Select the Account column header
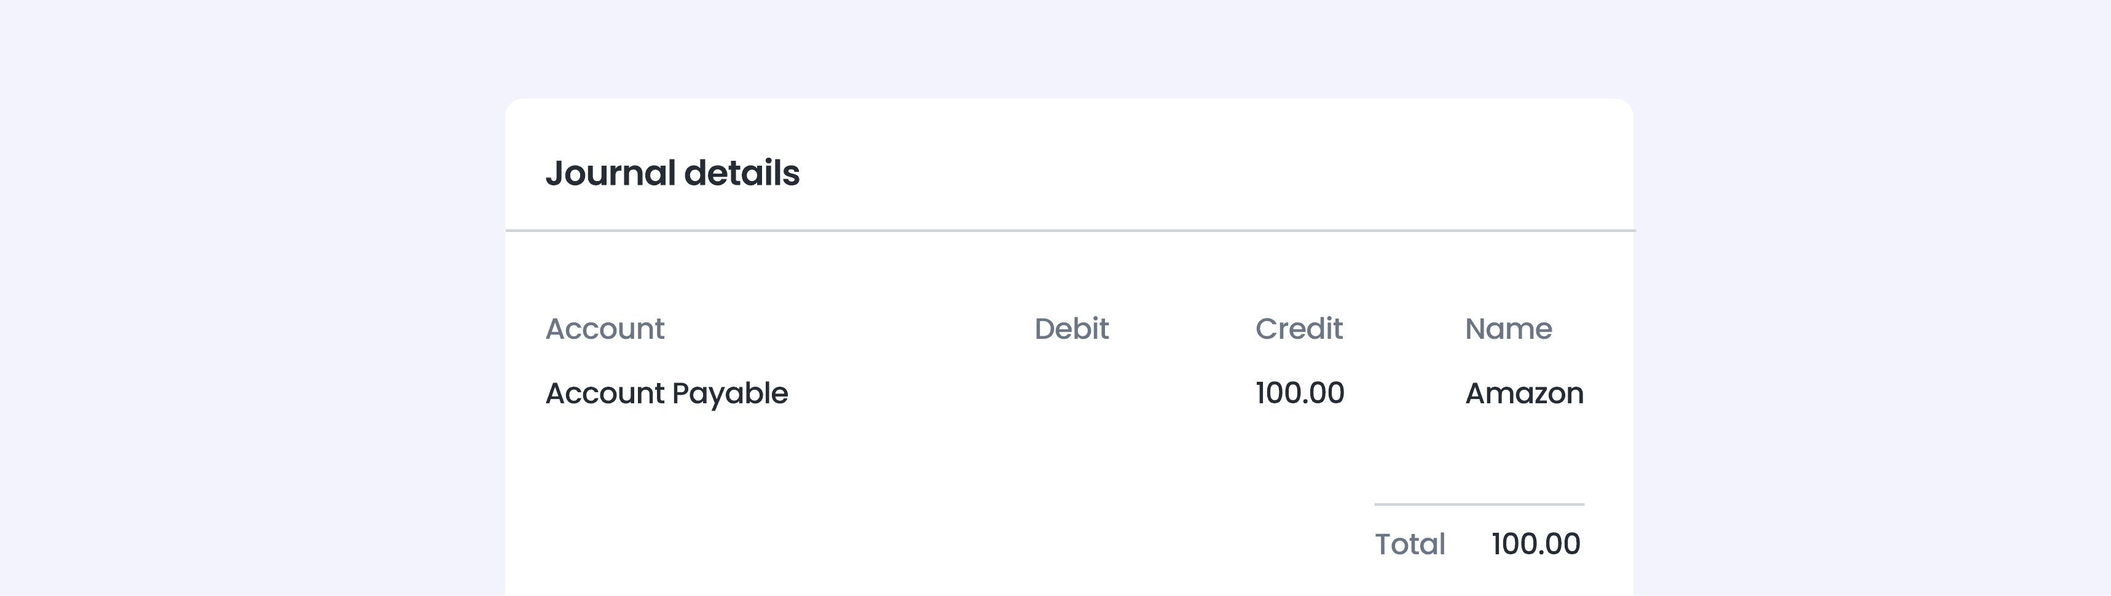This screenshot has width=2111, height=596. (605, 329)
